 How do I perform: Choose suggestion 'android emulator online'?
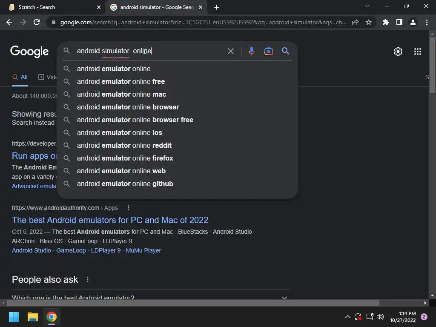[178, 69]
